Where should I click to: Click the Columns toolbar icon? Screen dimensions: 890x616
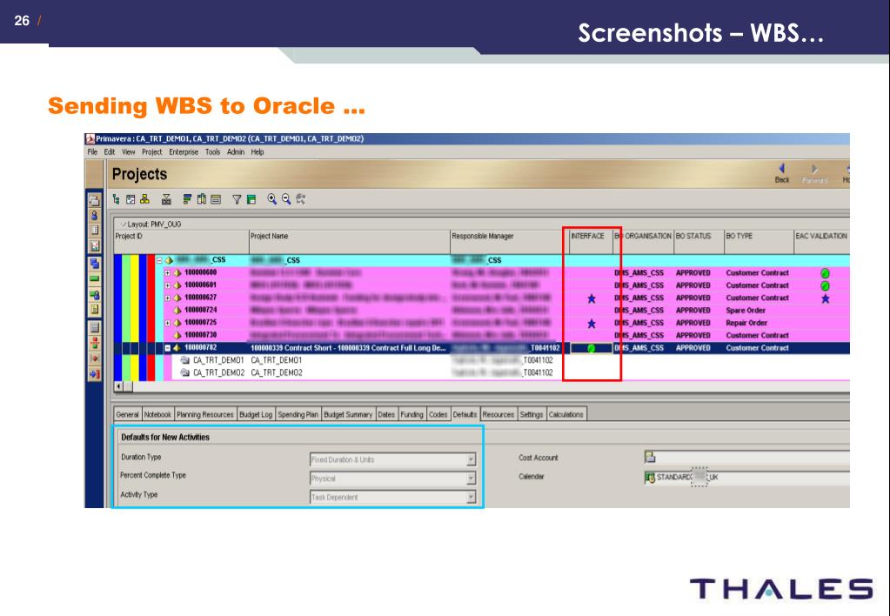(x=202, y=199)
